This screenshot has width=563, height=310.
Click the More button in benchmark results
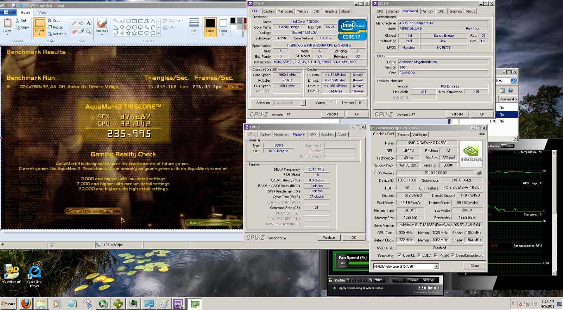pos(233,86)
